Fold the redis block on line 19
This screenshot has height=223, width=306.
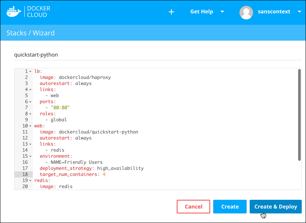(30, 181)
